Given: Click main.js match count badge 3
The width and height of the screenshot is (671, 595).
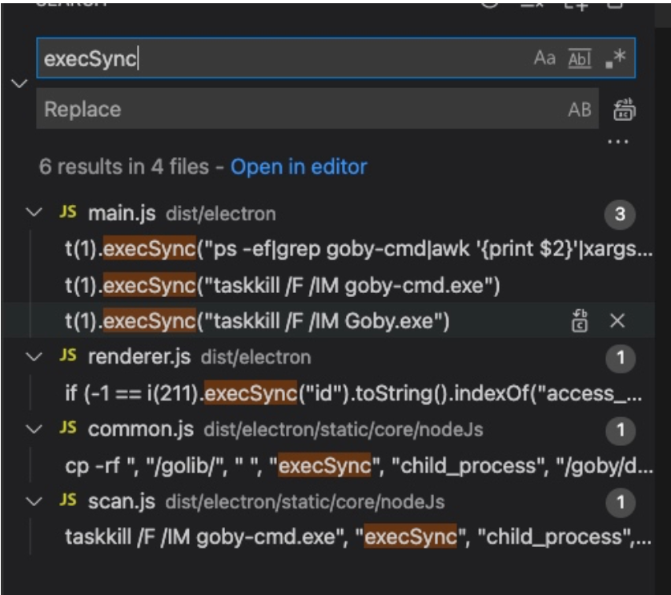Looking at the screenshot, I should (x=620, y=214).
